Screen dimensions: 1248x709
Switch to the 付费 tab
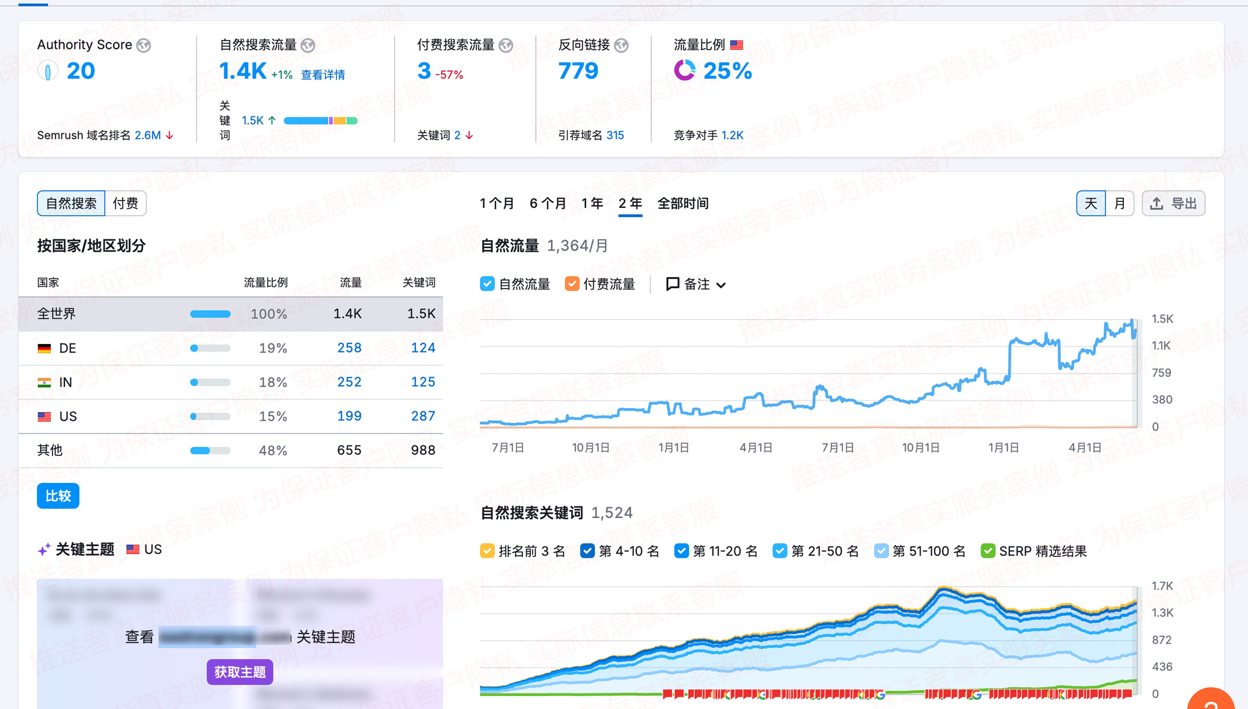point(126,203)
